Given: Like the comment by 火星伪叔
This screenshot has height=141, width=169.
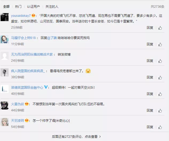Looking at the screenshot, I should pyautogui.click(x=160, y=111).
